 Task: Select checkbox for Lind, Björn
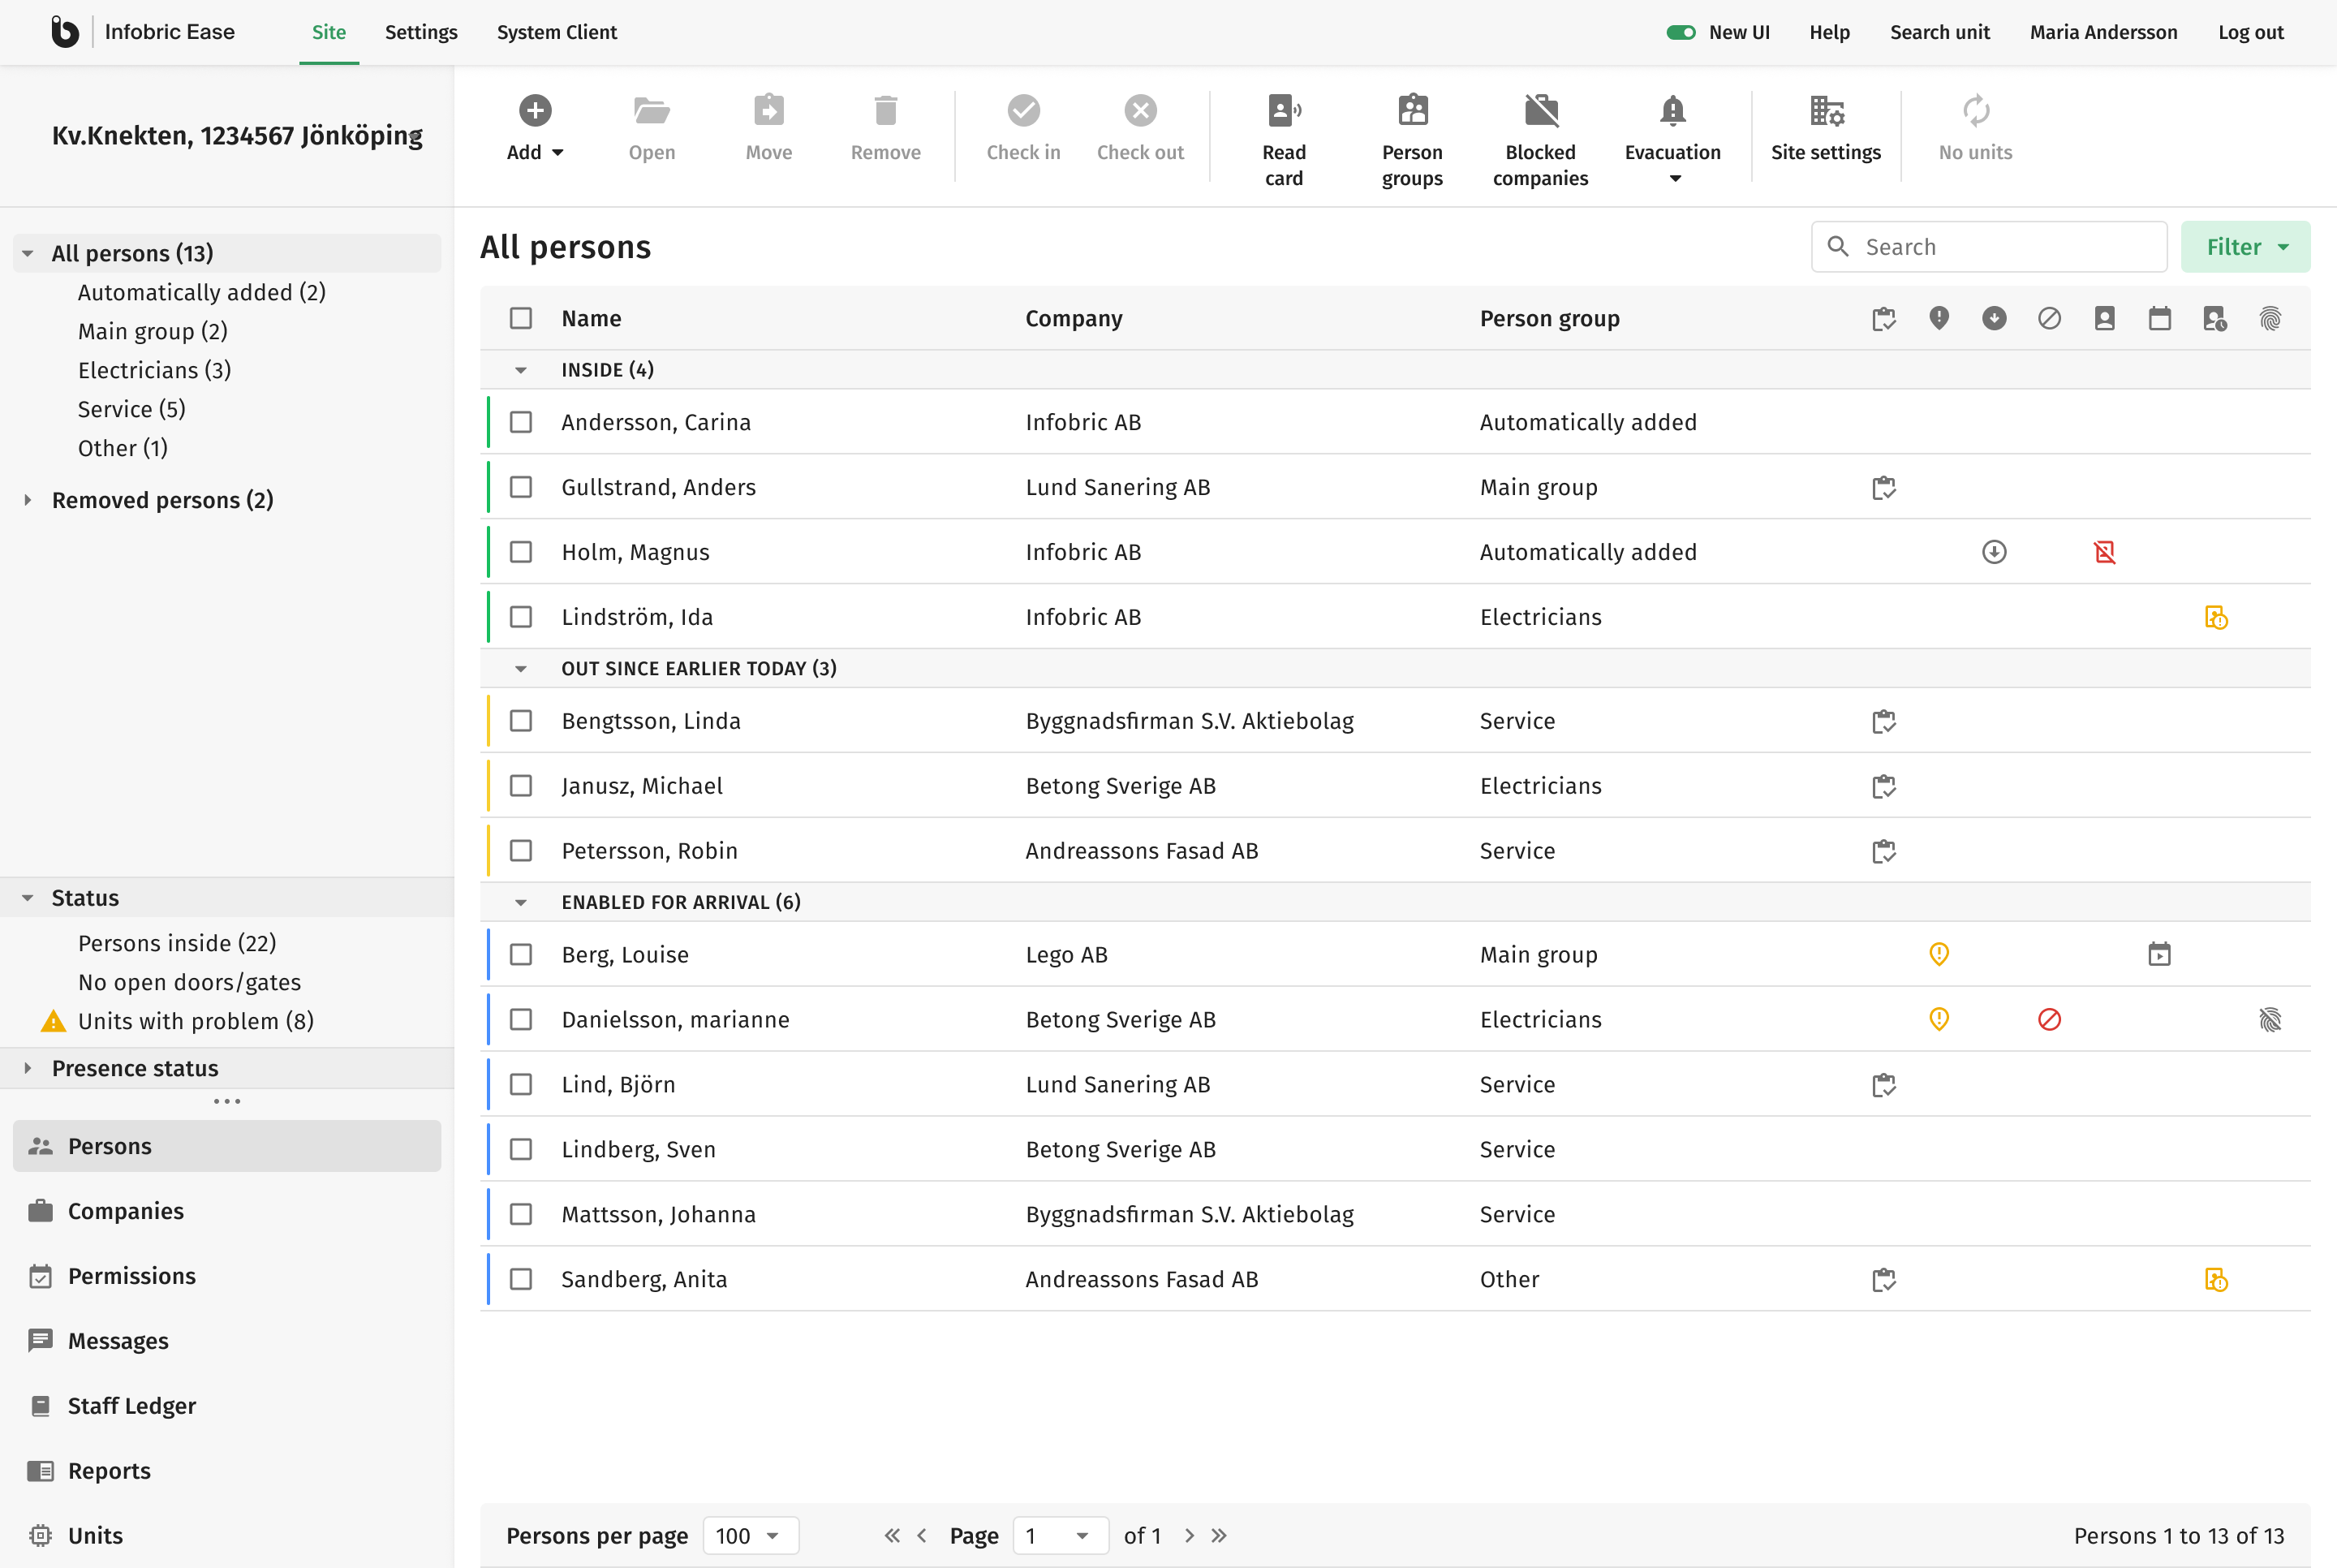tap(521, 1085)
